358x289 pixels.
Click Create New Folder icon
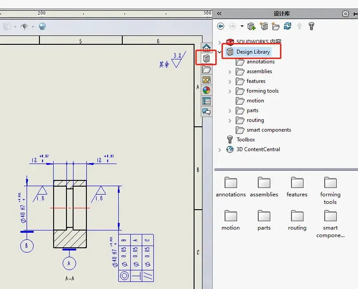(276, 26)
